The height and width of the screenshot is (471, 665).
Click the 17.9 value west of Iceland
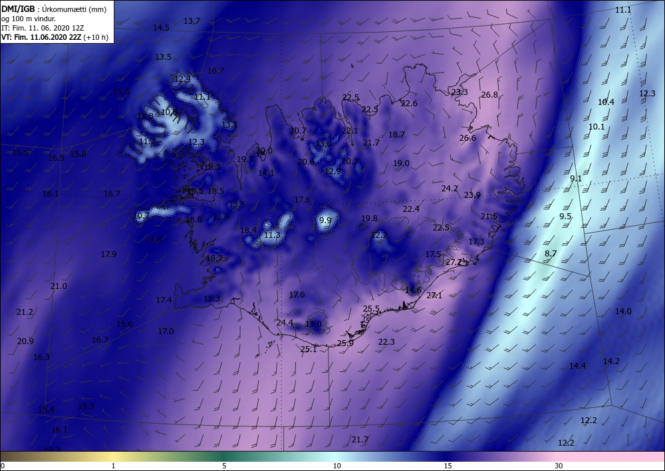(108, 254)
